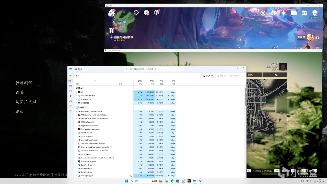Viewport: 327px width, 184px height.
Task: Open the Processes page in Task Manager sidebar
Action: pos(71,81)
